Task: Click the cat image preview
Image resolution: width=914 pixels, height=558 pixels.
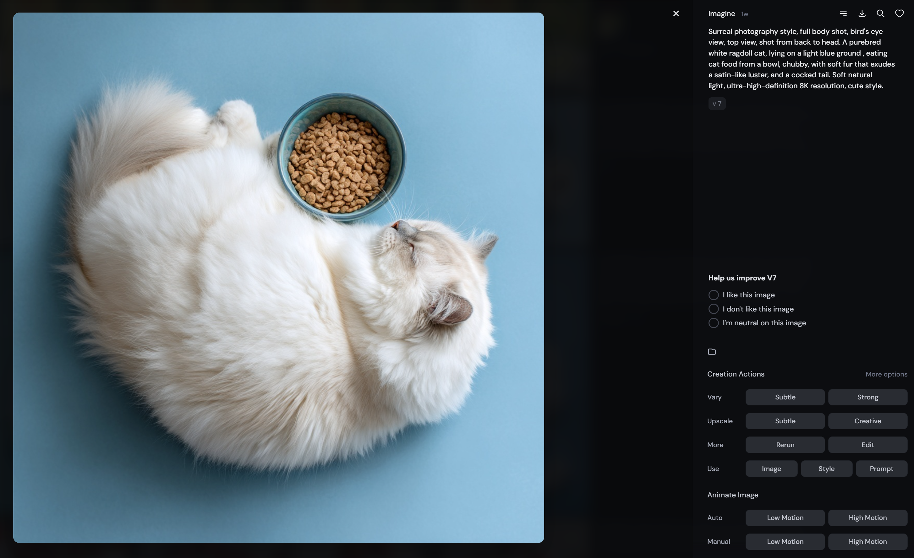Action: point(279,278)
